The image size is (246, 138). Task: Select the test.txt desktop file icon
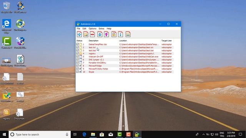[20, 79]
